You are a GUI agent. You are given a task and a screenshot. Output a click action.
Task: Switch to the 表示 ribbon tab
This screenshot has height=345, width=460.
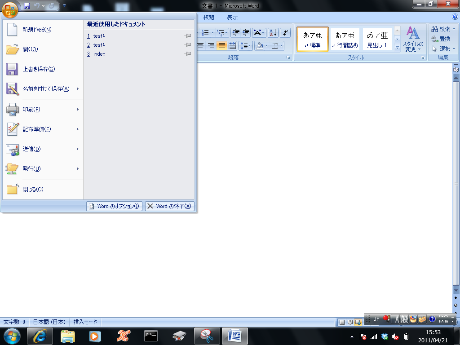pyautogui.click(x=232, y=18)
